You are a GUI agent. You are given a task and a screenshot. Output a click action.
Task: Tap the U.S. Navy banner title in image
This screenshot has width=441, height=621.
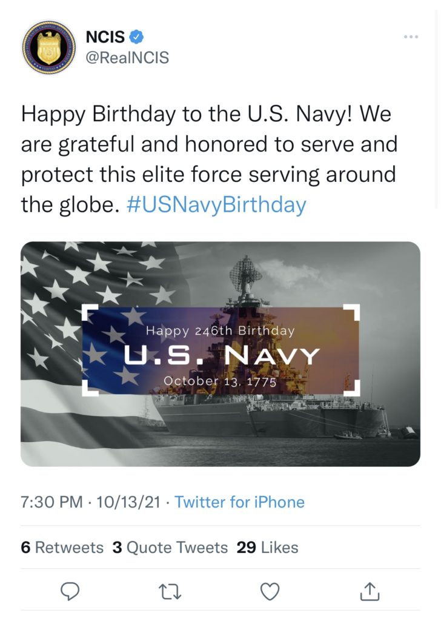pyautogui.click(x=222, y=355)
